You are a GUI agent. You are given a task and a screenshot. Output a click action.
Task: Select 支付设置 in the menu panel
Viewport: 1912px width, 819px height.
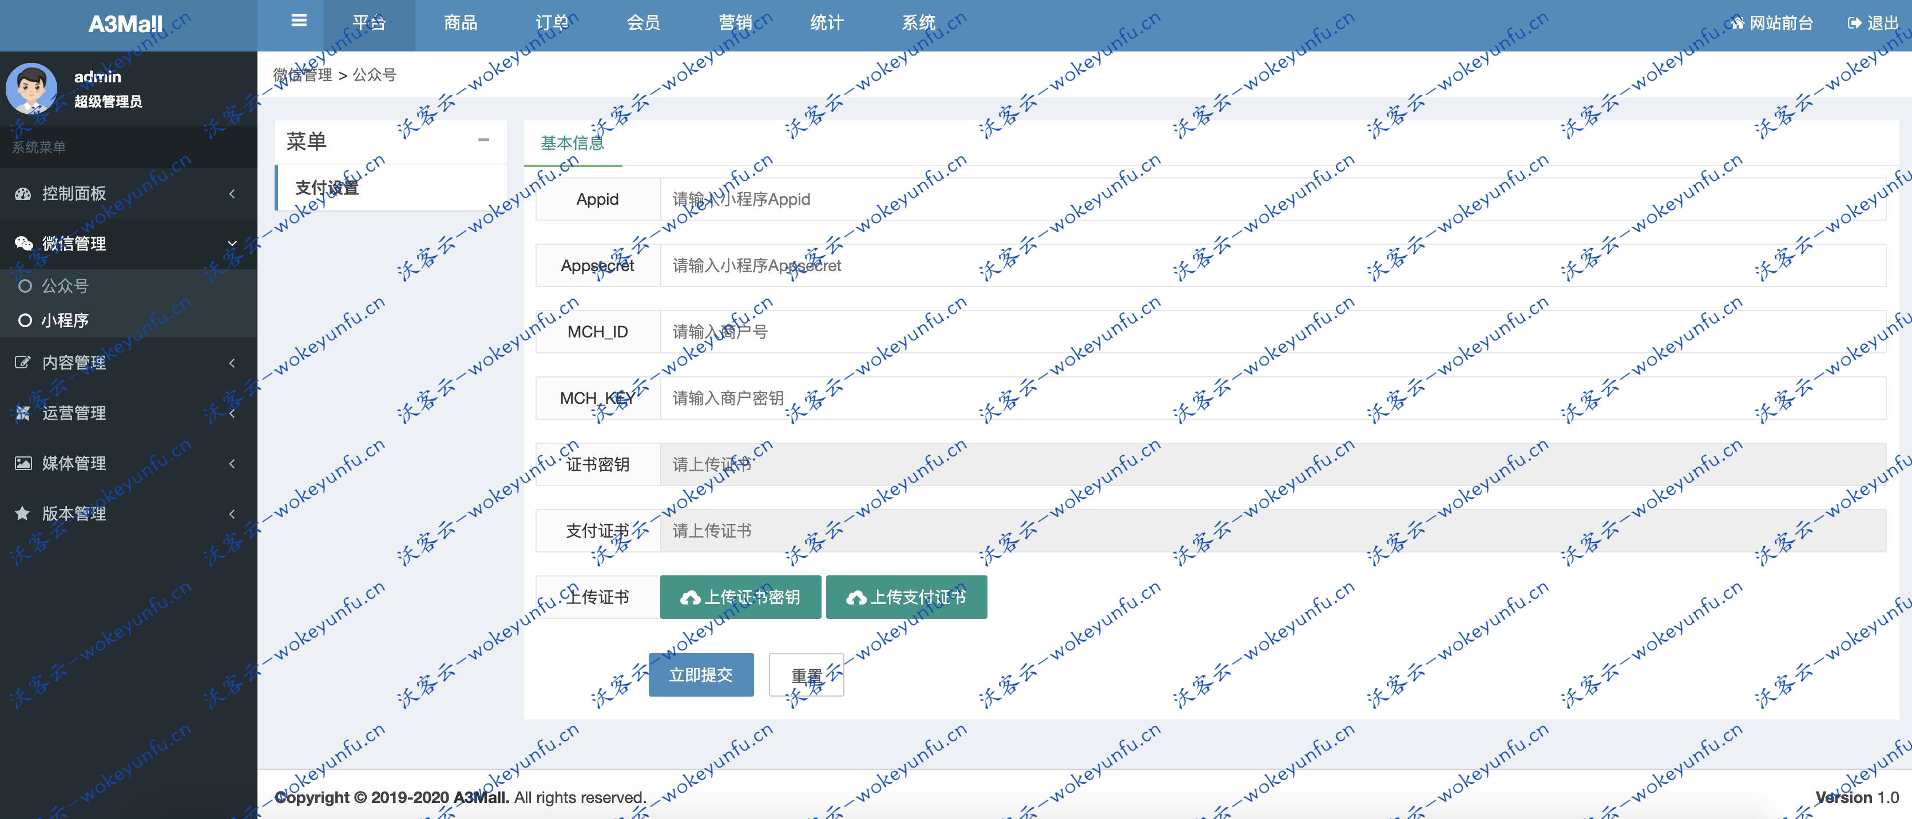coord(390,188)
